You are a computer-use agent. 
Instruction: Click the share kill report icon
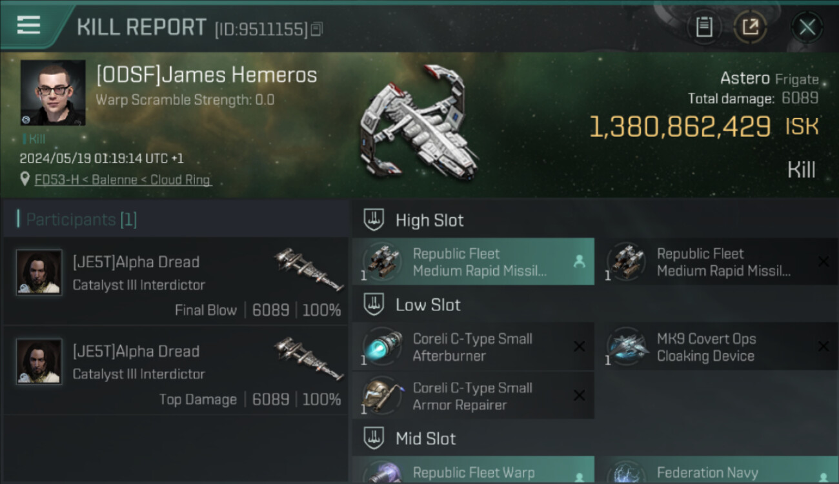tap(750, 26)
